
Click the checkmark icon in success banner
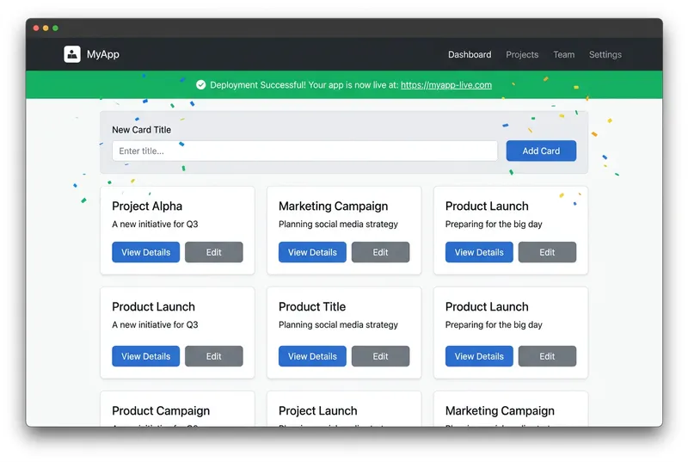200,85
